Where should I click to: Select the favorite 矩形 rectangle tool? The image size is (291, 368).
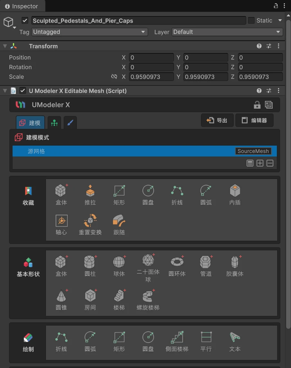[x=119, y=195]
